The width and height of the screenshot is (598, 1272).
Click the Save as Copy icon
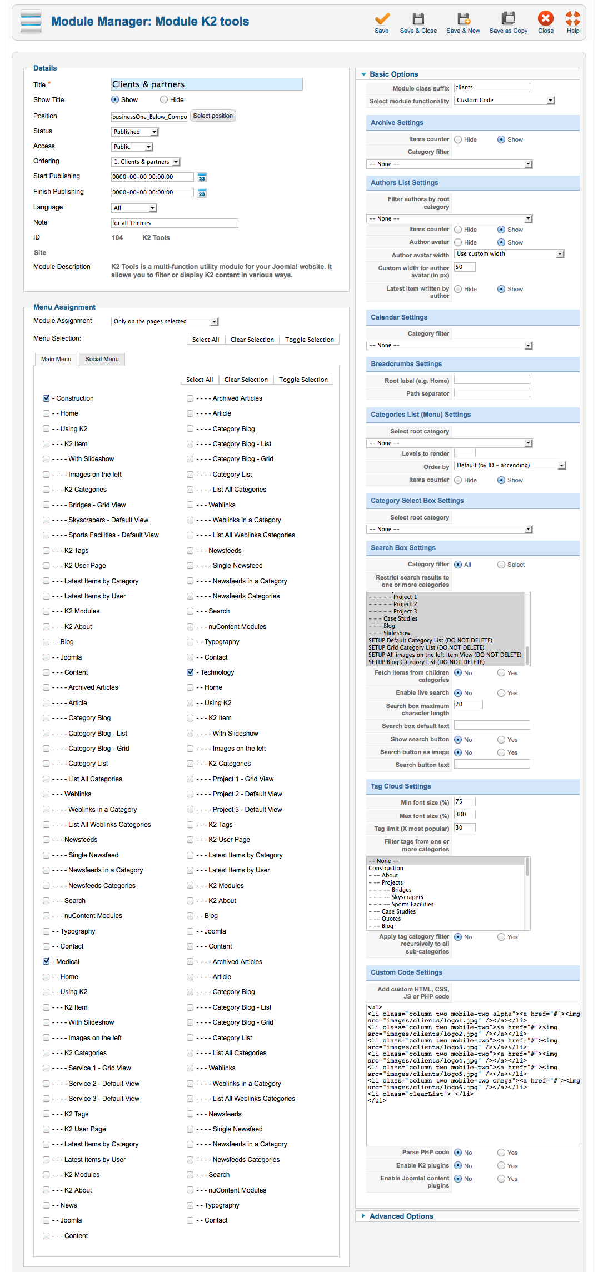[509, 19]
